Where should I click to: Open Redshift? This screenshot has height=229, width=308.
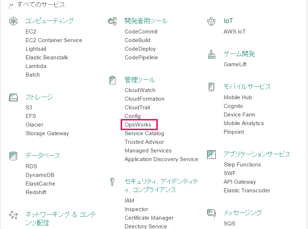click(36, 192)
